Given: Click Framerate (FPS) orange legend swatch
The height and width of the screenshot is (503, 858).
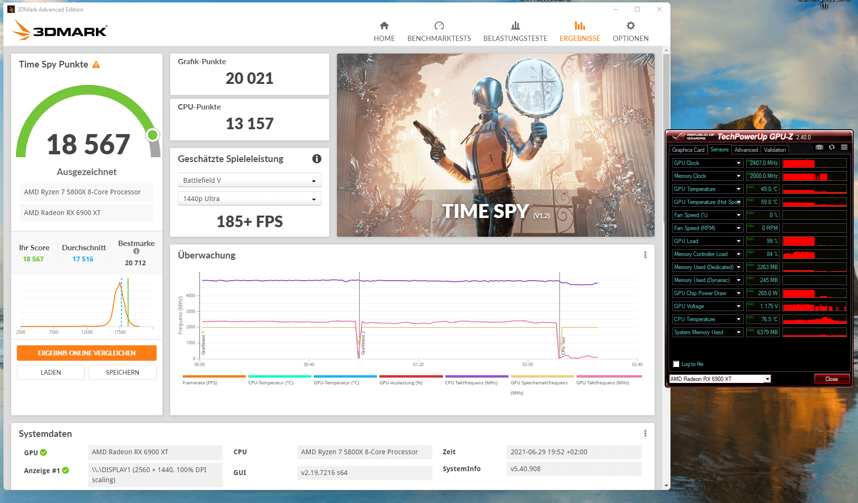Looking at the screenshot, I should point(214,376).
